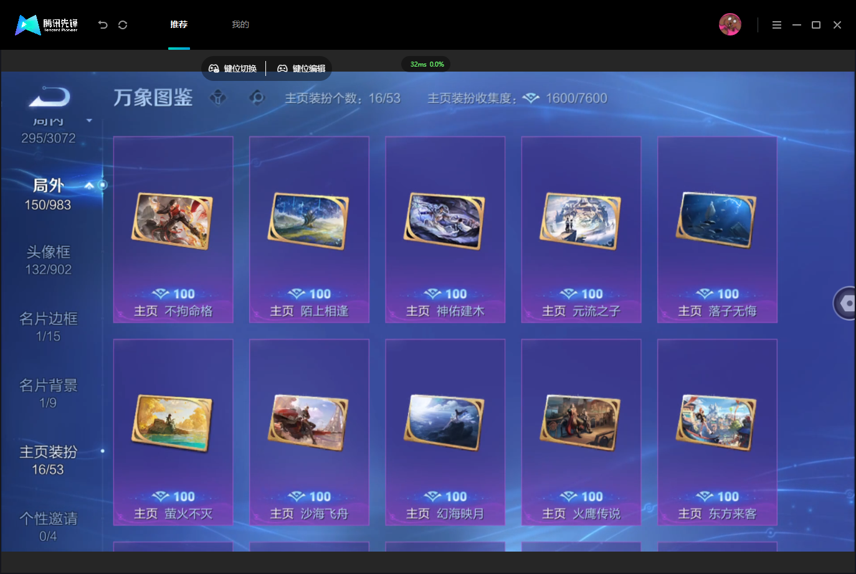This screenshot has height=574, width=856.
Task: Select the 个性邀请 category
Action: [x=49, y=527]
